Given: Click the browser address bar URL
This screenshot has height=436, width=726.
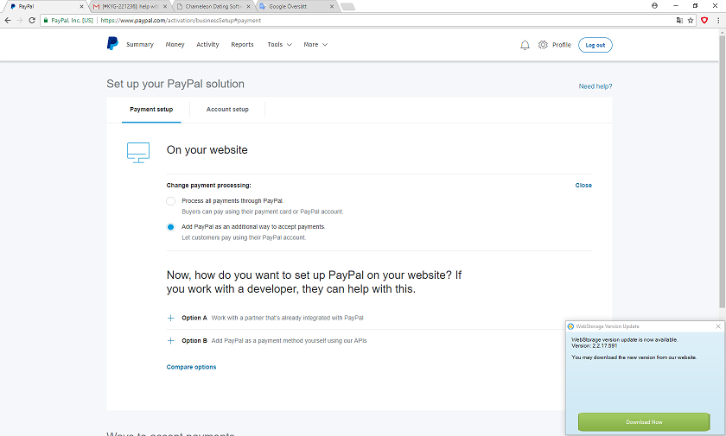Looking at the screenshot, I should point(181,21).
